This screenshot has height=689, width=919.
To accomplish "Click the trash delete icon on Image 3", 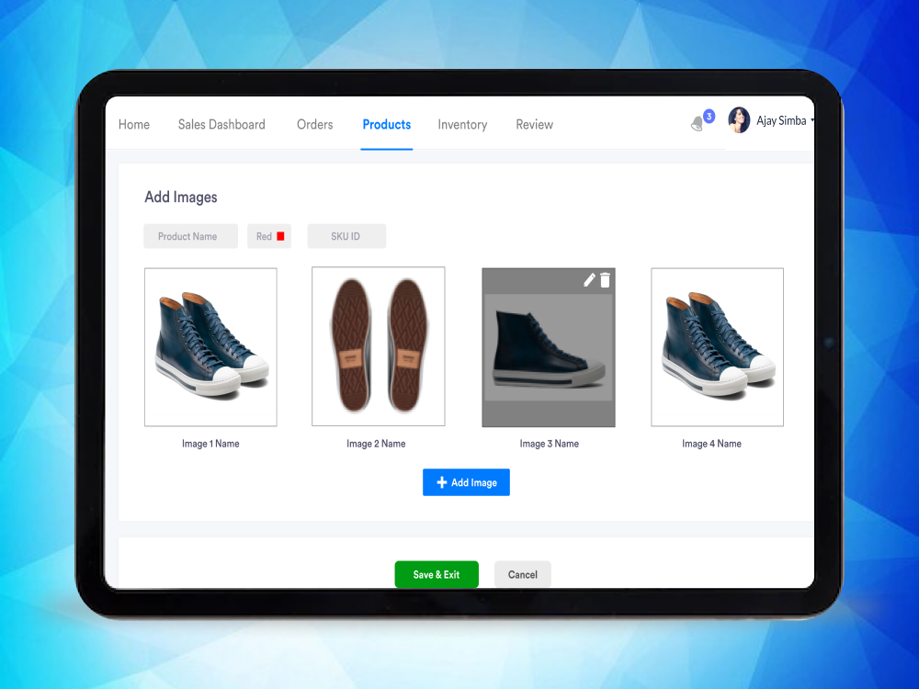I will click(605, 280).
